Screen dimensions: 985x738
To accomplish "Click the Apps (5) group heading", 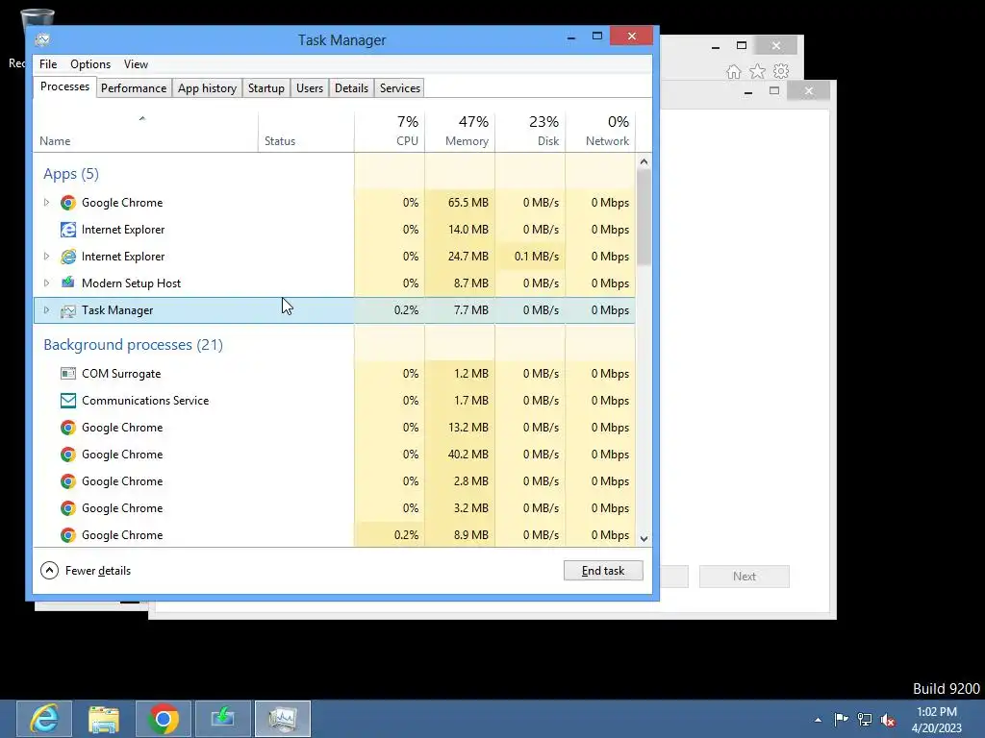I will (x=71, y=174).
